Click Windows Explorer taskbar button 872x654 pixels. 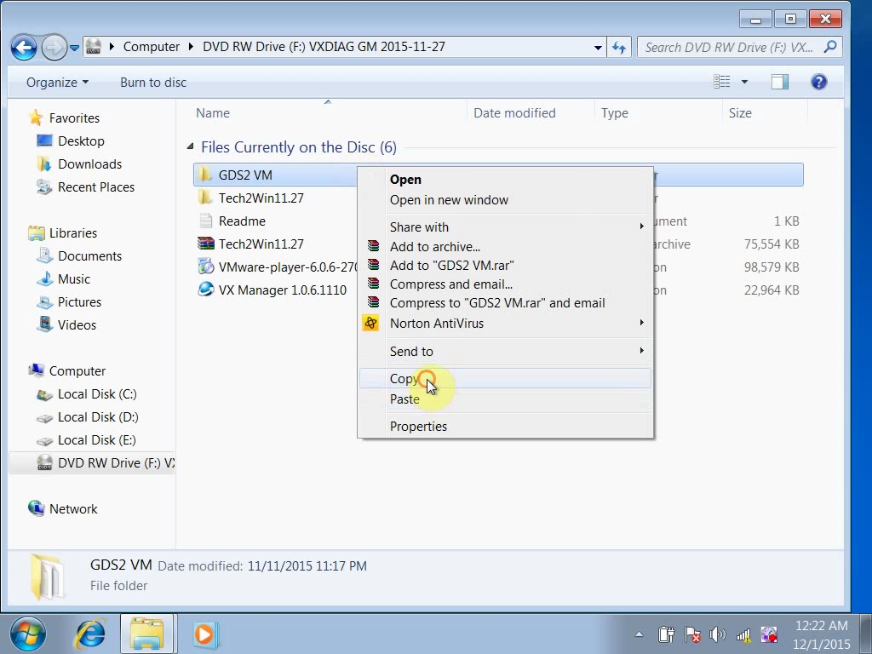[146, 634]
